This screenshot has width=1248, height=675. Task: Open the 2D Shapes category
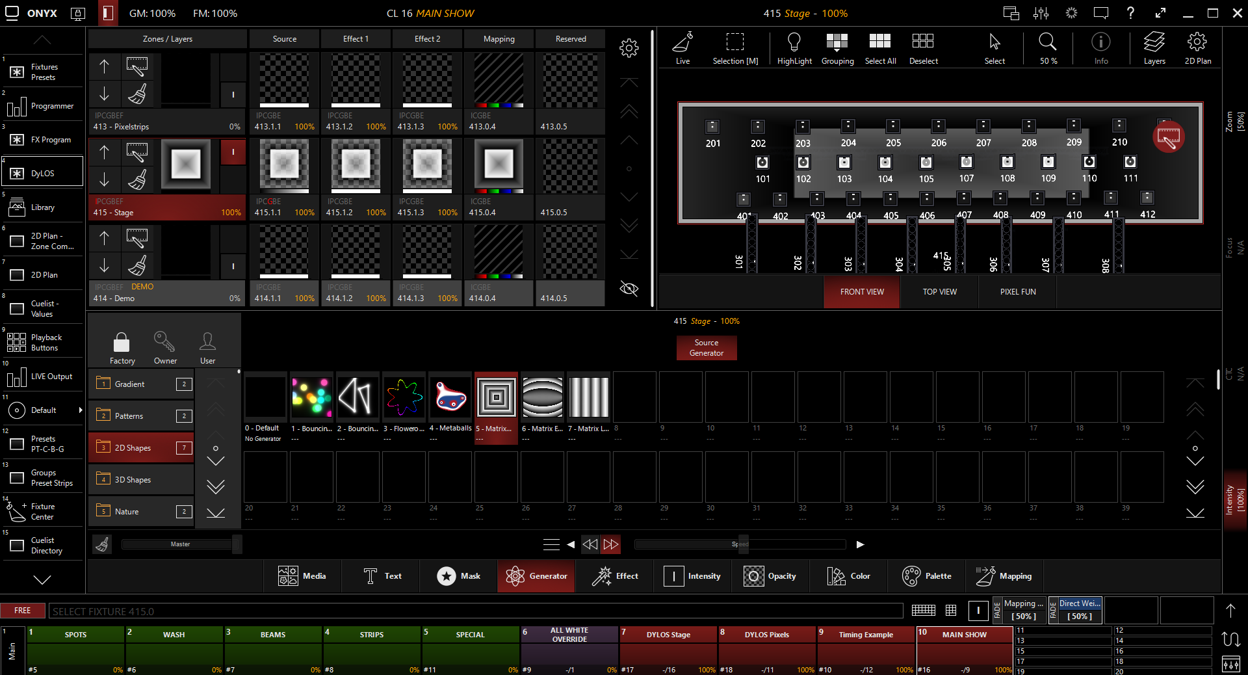point(141,447)
